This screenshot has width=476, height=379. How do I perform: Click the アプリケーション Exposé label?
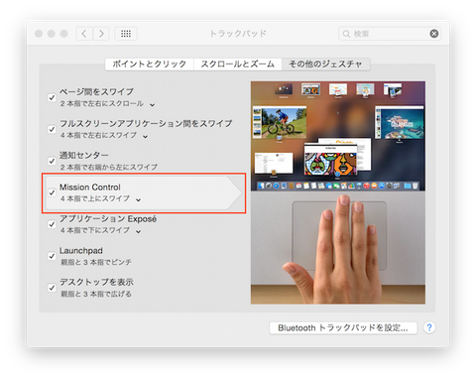pyautogui.click(x=108, y=219)
